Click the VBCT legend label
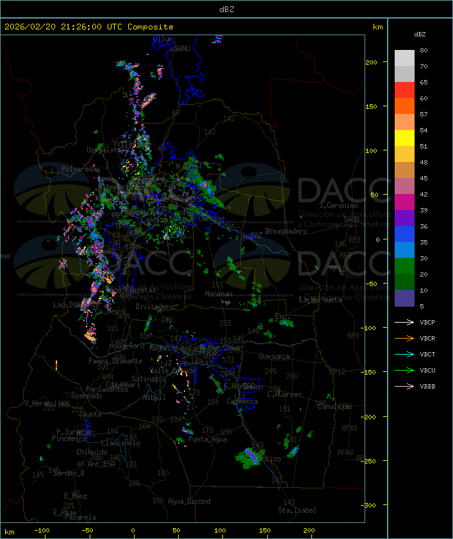 [427, 354]
